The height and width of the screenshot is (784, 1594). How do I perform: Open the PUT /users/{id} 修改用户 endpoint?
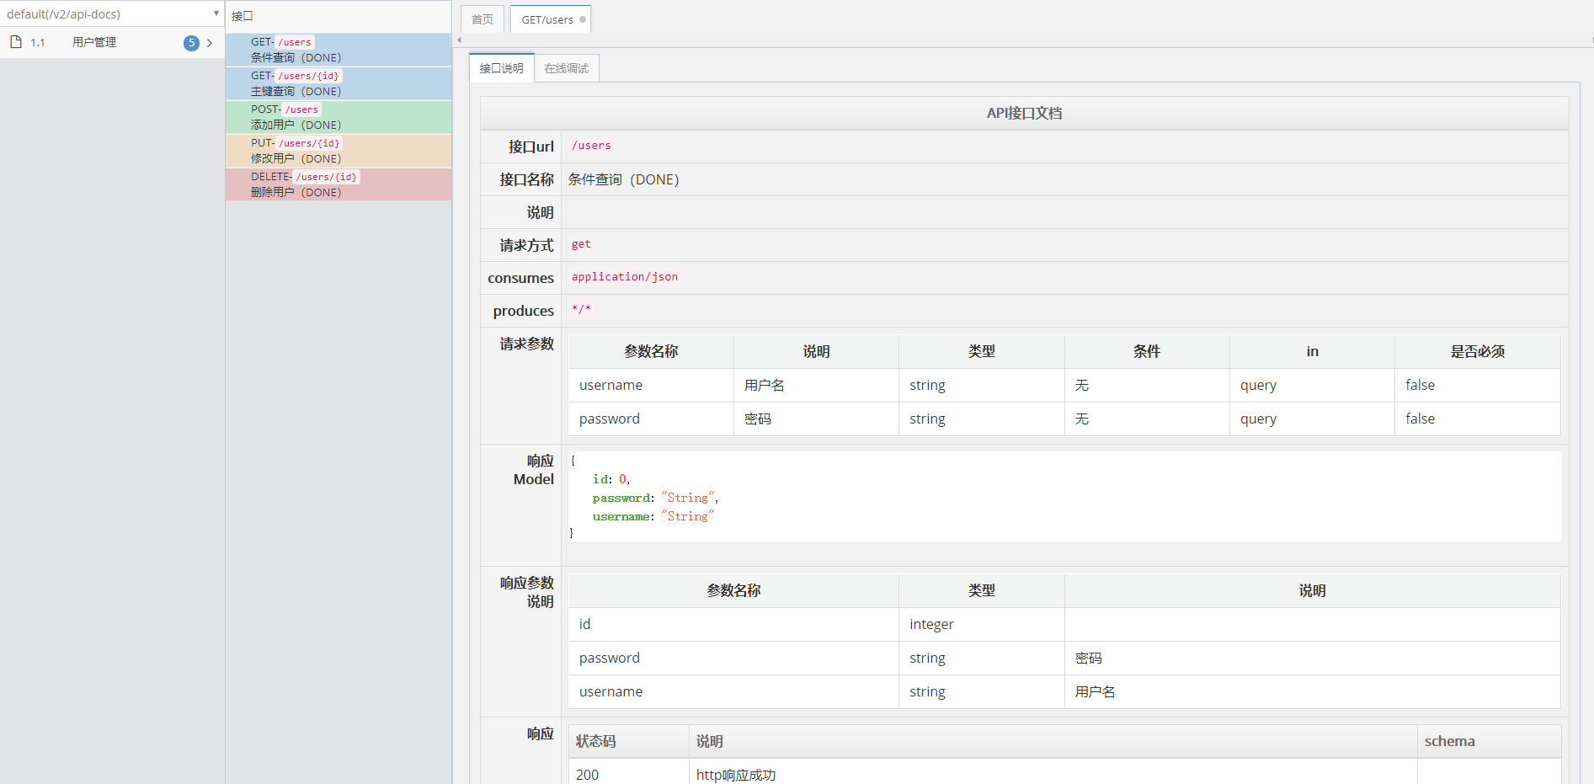(338, 151)
